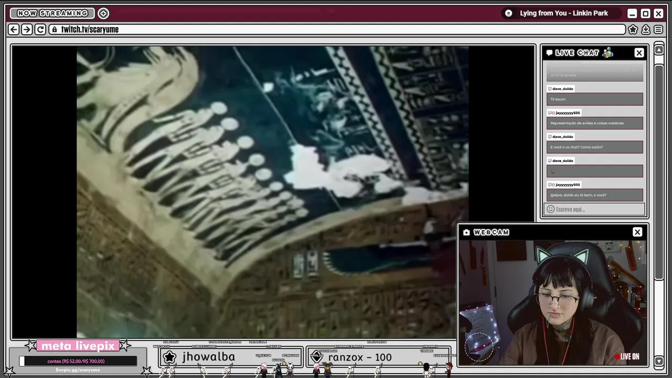Click the dave_doido name above "E você e os chat?"
The image size is (672, 378).
click(x=563, y=136)
